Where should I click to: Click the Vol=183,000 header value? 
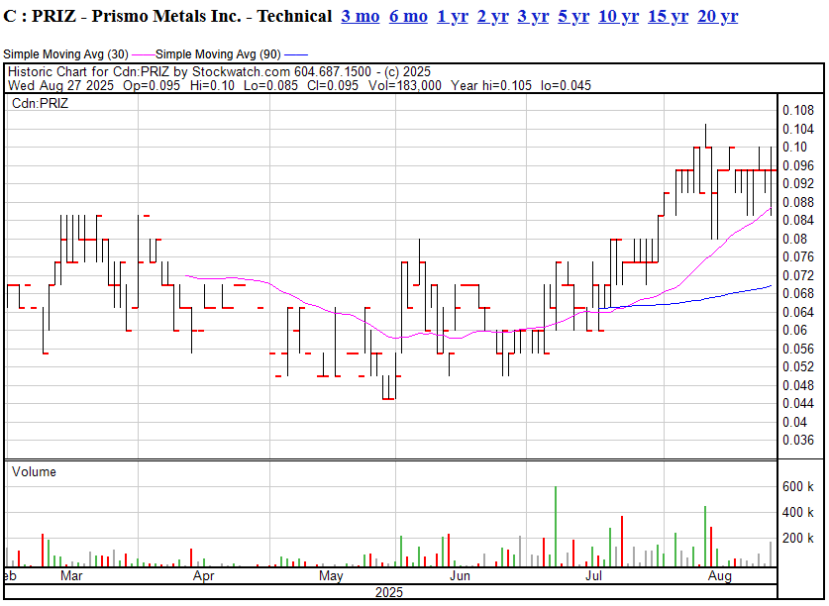[405, 86]
